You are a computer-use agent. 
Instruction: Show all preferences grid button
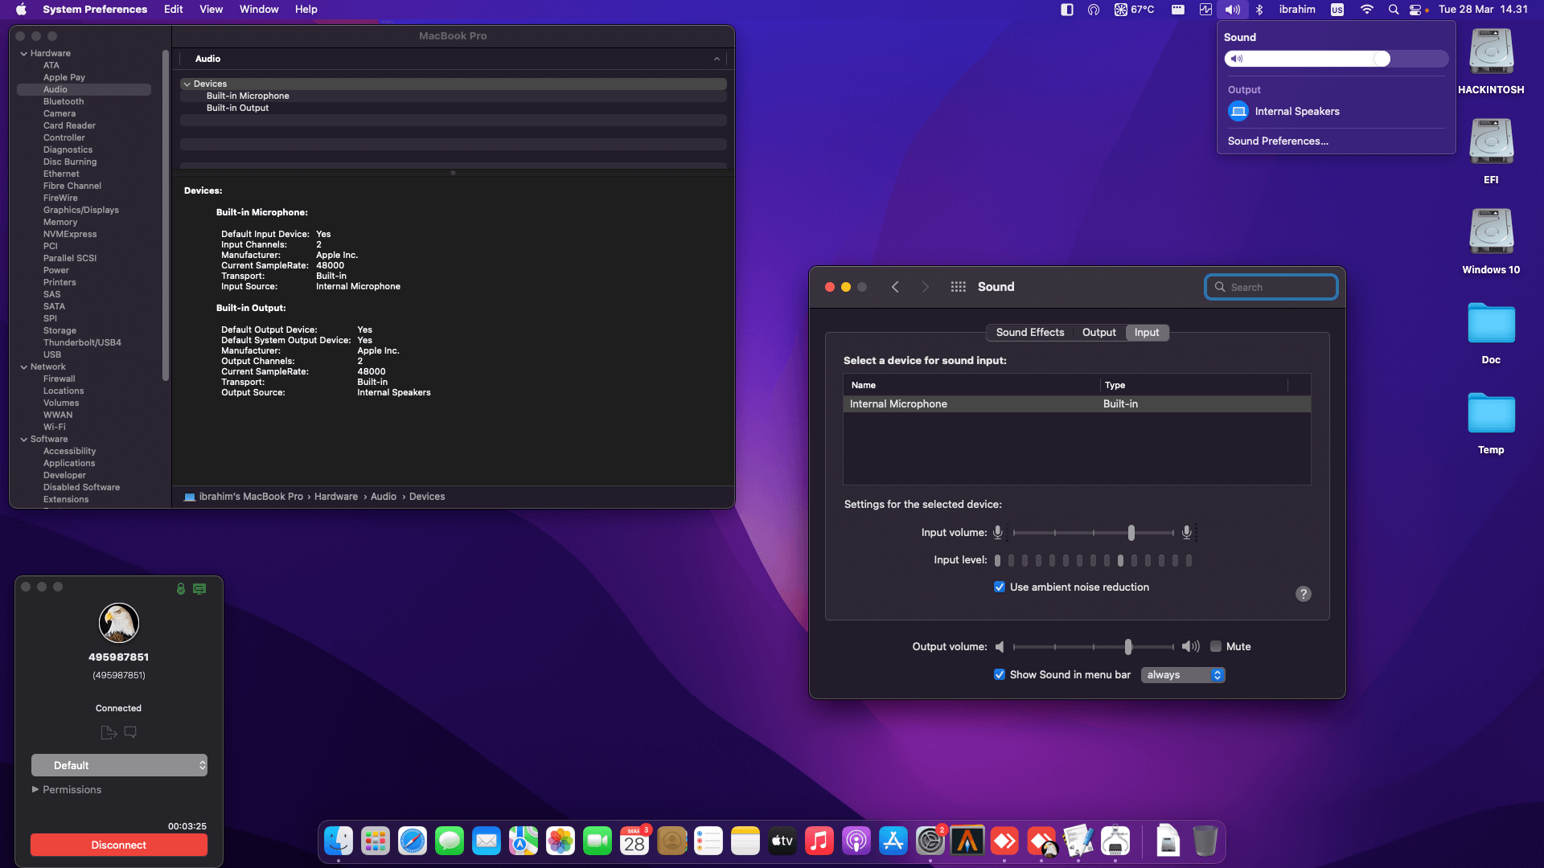pos(958,287)
